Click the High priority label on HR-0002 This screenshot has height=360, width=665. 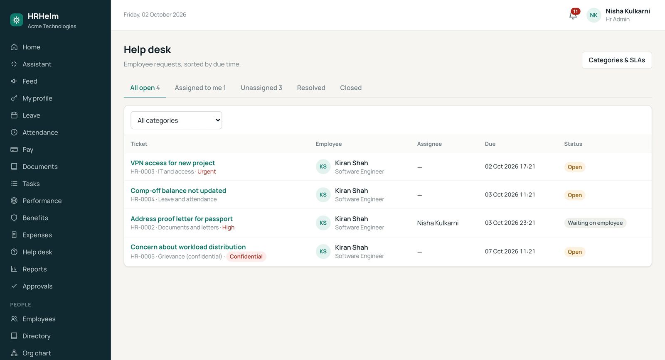pos(228,228)
